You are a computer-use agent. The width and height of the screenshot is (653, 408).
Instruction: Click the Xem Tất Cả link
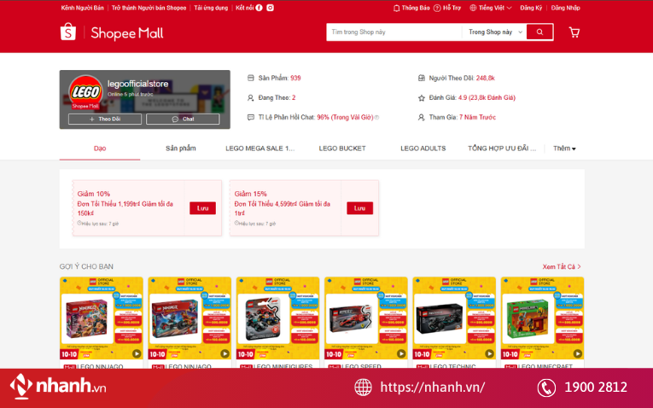coord(562,266)
